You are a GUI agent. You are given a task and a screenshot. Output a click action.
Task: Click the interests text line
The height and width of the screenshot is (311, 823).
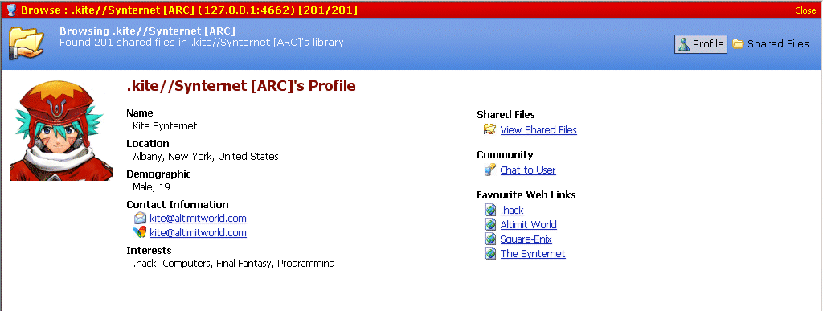[234, 264]
